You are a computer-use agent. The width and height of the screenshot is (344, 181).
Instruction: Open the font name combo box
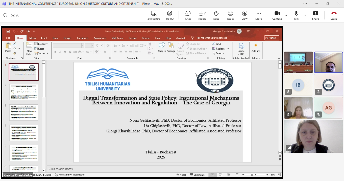pyautogui.click(x=68, y=46)
